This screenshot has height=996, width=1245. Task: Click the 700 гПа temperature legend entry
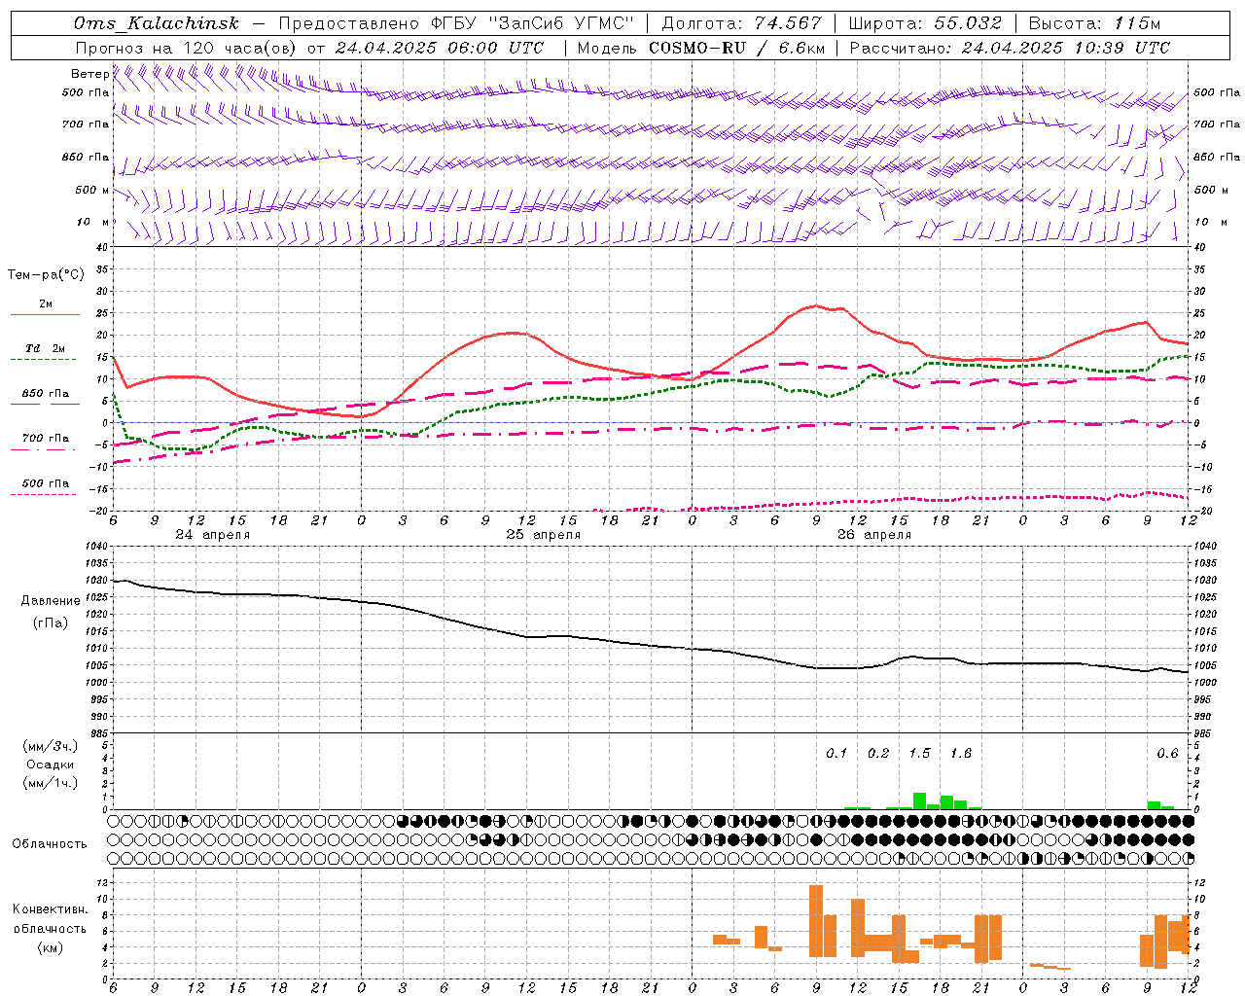click(x=45, y=438)
